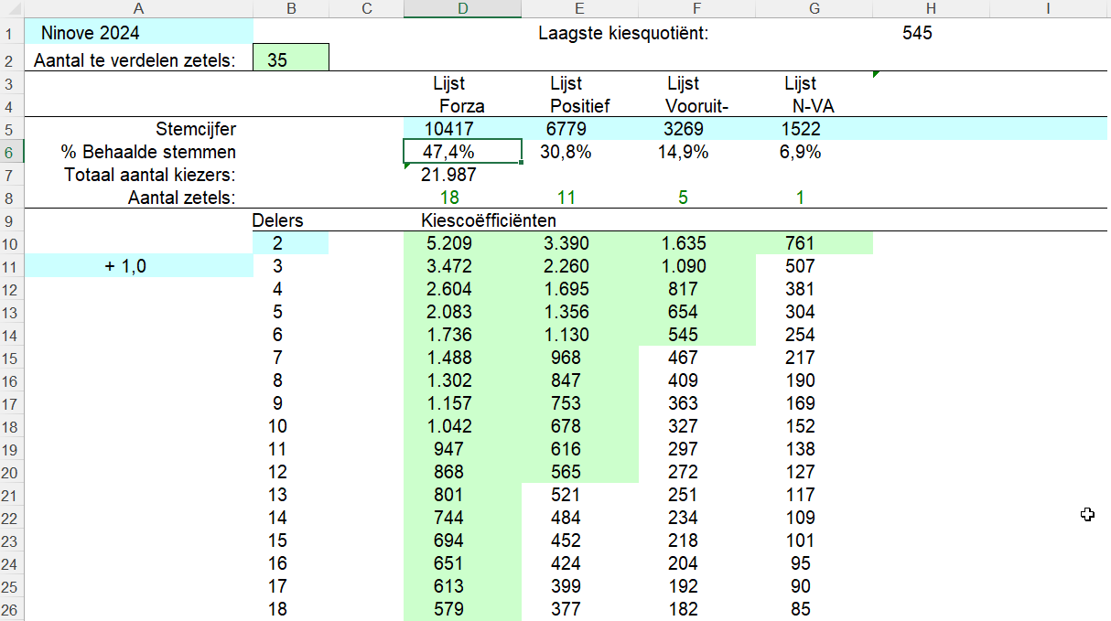Viewport: 1111px width, 621px height.
Task: Click the N-VA coefficient 761
Action: click(800, 244)
